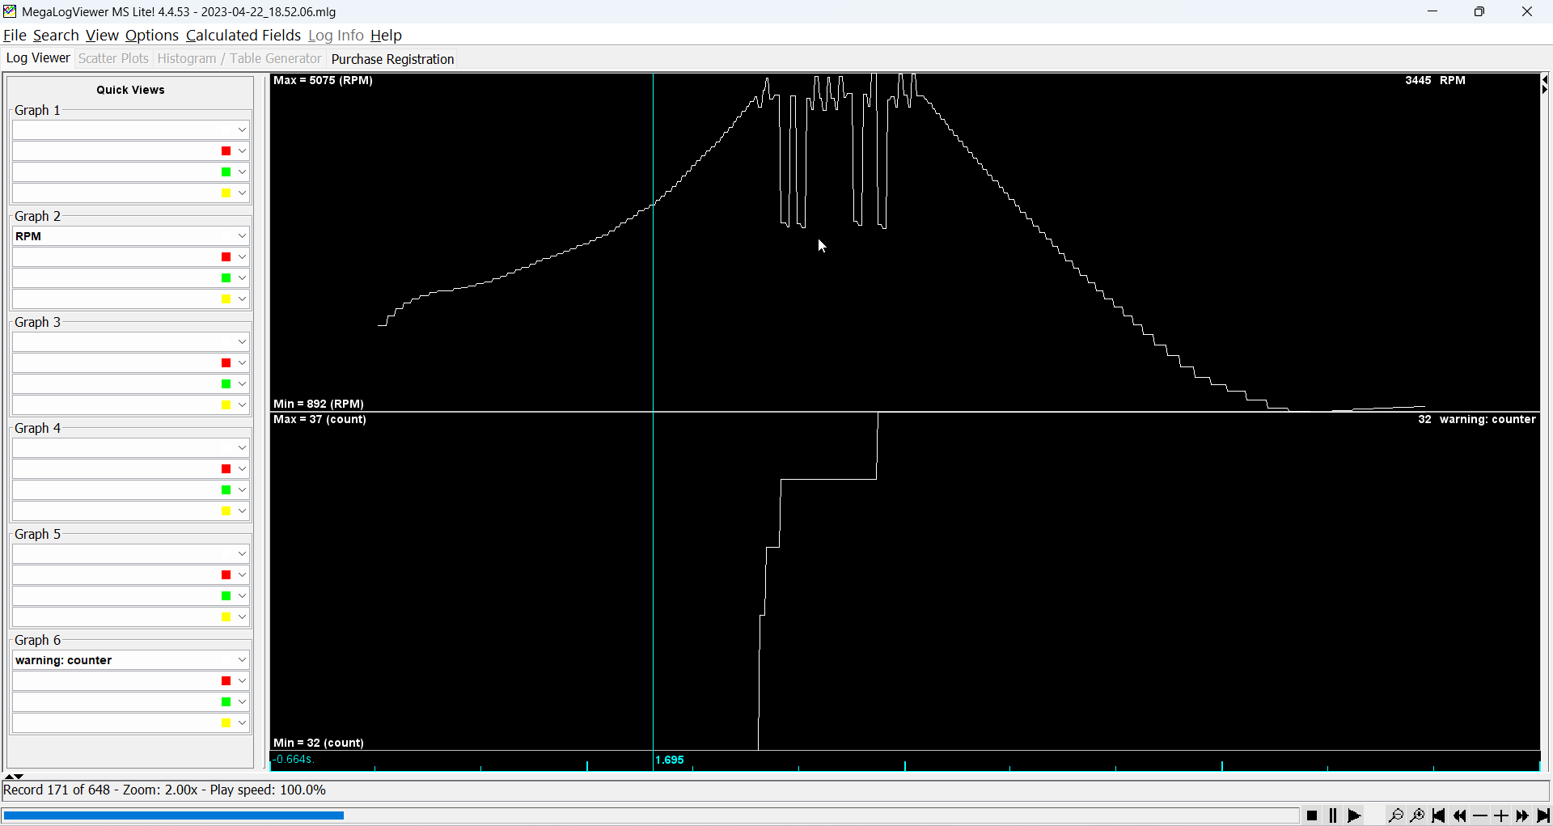Viewport: 1553px width, 826px height.
Task: Click the Max = 5075 (RPM) label
Action: click(x=323, y=80)
